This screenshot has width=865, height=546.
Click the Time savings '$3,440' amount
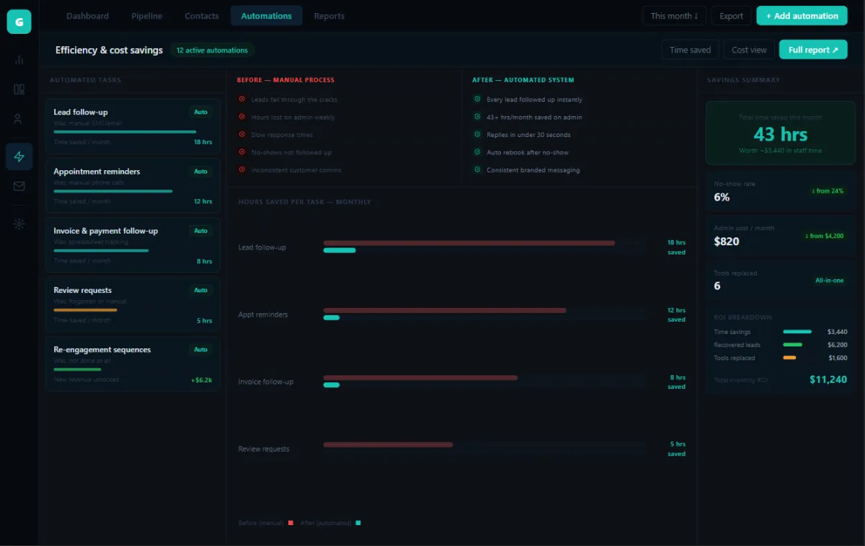837,332
